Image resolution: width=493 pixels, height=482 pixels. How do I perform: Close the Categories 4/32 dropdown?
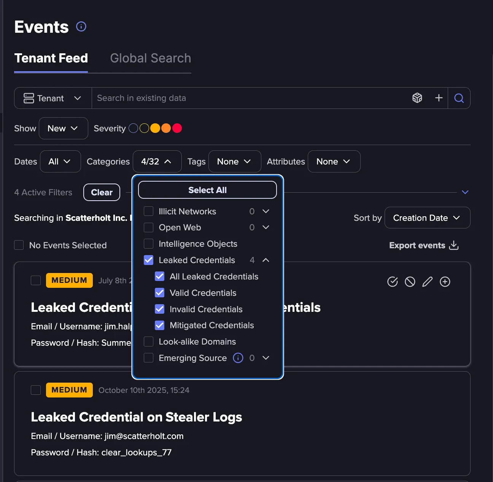[157, 161]
